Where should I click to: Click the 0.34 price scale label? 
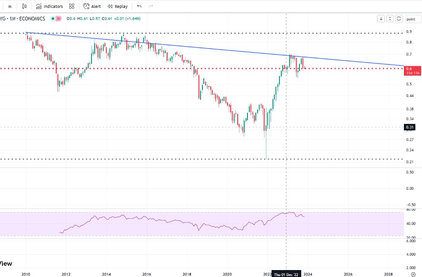click(410, 119)
